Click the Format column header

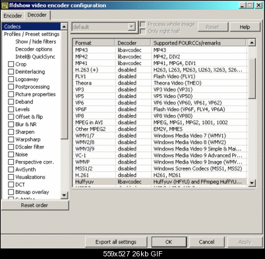tap(94, 43)
